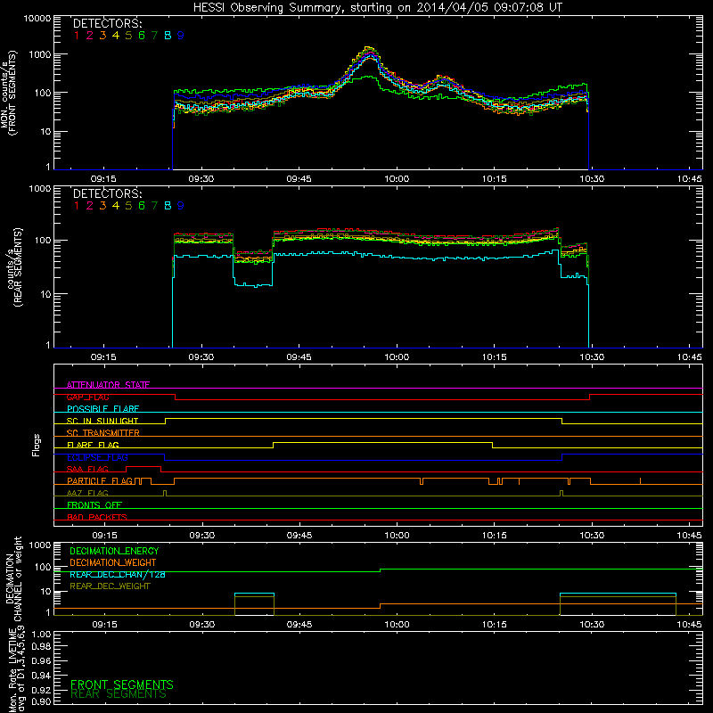Click the REAR_DEC_WEIGHT legend label
This screenshot has width=713, height=713.
click(110, 586)
